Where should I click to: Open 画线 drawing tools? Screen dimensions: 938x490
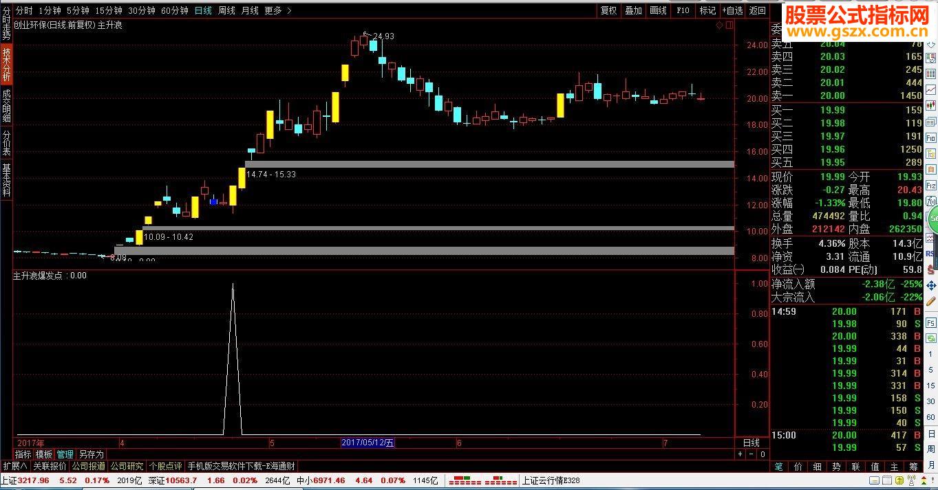[658, 10]
